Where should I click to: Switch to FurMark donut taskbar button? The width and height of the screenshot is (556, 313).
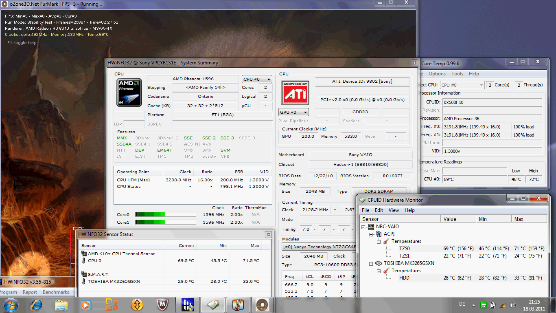(x=263, y=304)
